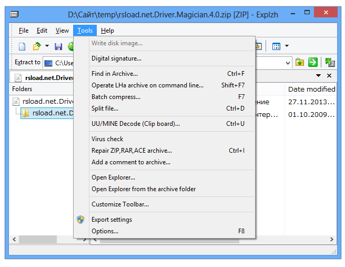
Task: Choose Split file... menu item
Action: click(x=171, y=108)
